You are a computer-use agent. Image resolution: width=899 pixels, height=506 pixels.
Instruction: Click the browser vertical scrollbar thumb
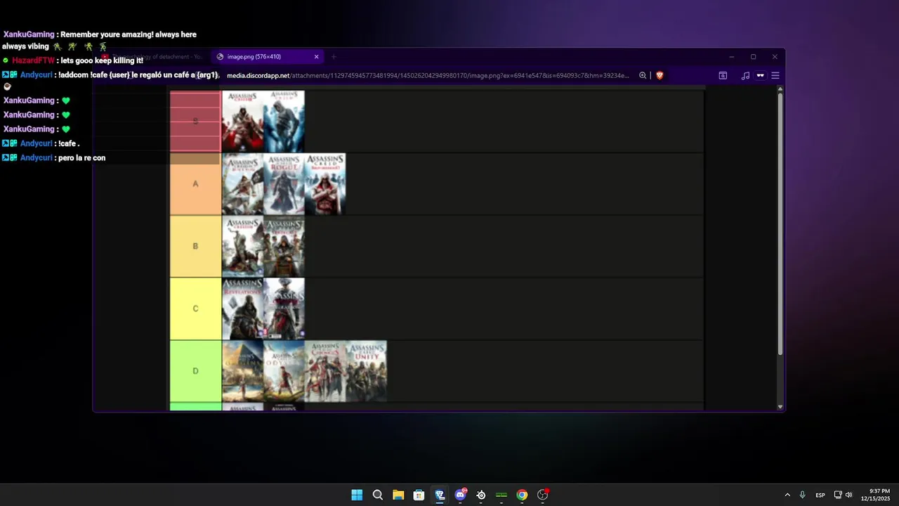780,223
